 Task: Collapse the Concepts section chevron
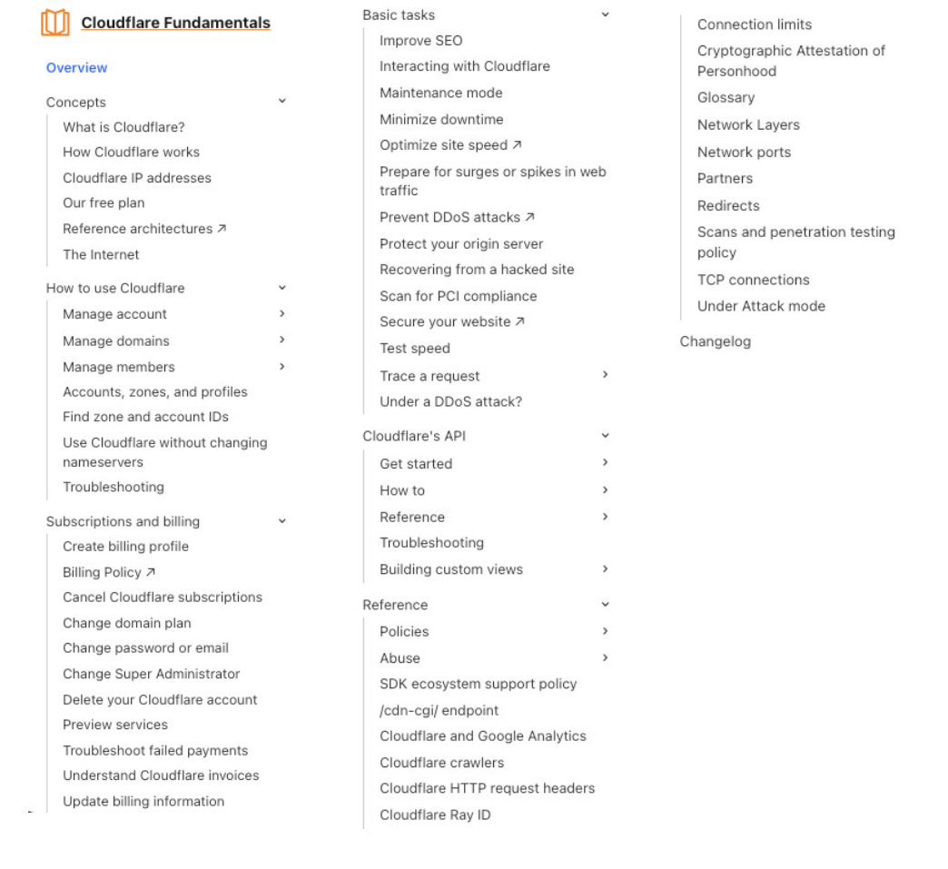[x=282, y=102]
